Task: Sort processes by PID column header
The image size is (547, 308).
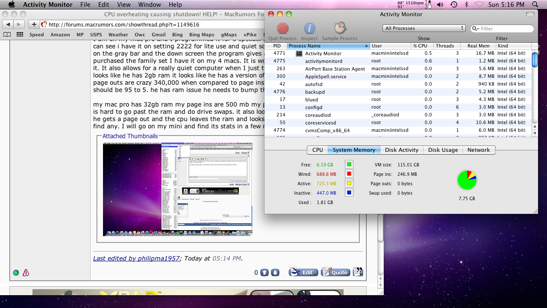Action: [277, 46]
